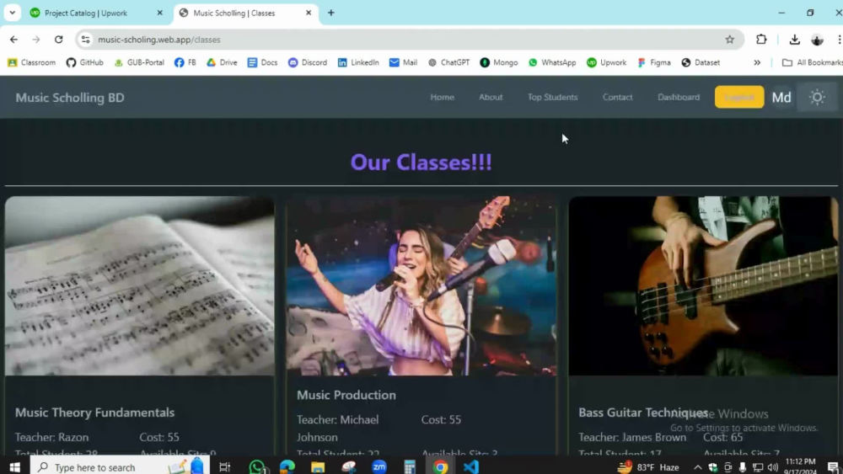Open Mongo bookmark
This screenshot has height=474, width=843.
point(499,63)
